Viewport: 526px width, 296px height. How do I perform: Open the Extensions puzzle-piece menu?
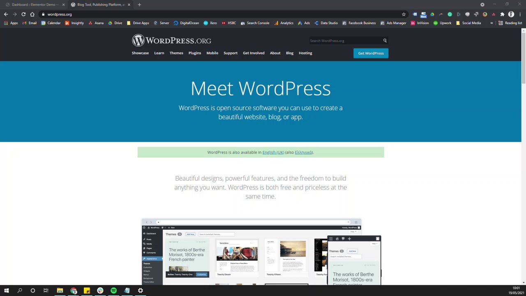point(502,14)
